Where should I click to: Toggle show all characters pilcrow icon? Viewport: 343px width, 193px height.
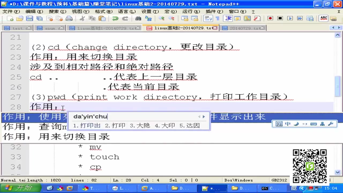click(218, 18)
